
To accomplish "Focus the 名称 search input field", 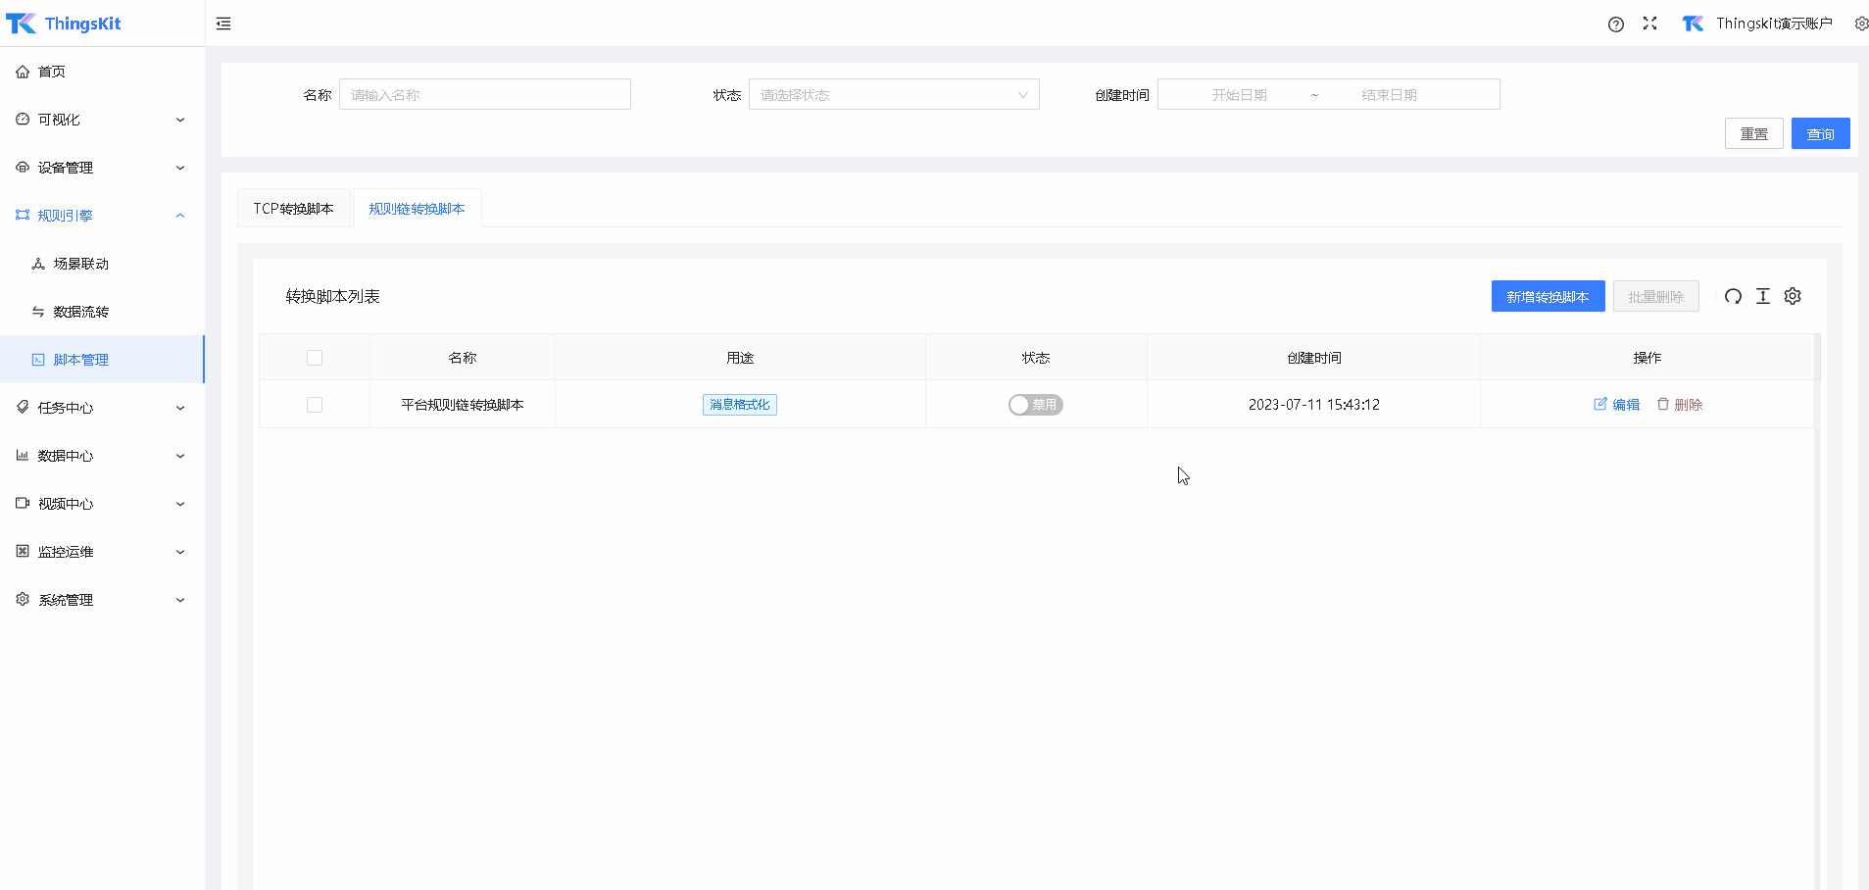I will [x=484, y=95].
